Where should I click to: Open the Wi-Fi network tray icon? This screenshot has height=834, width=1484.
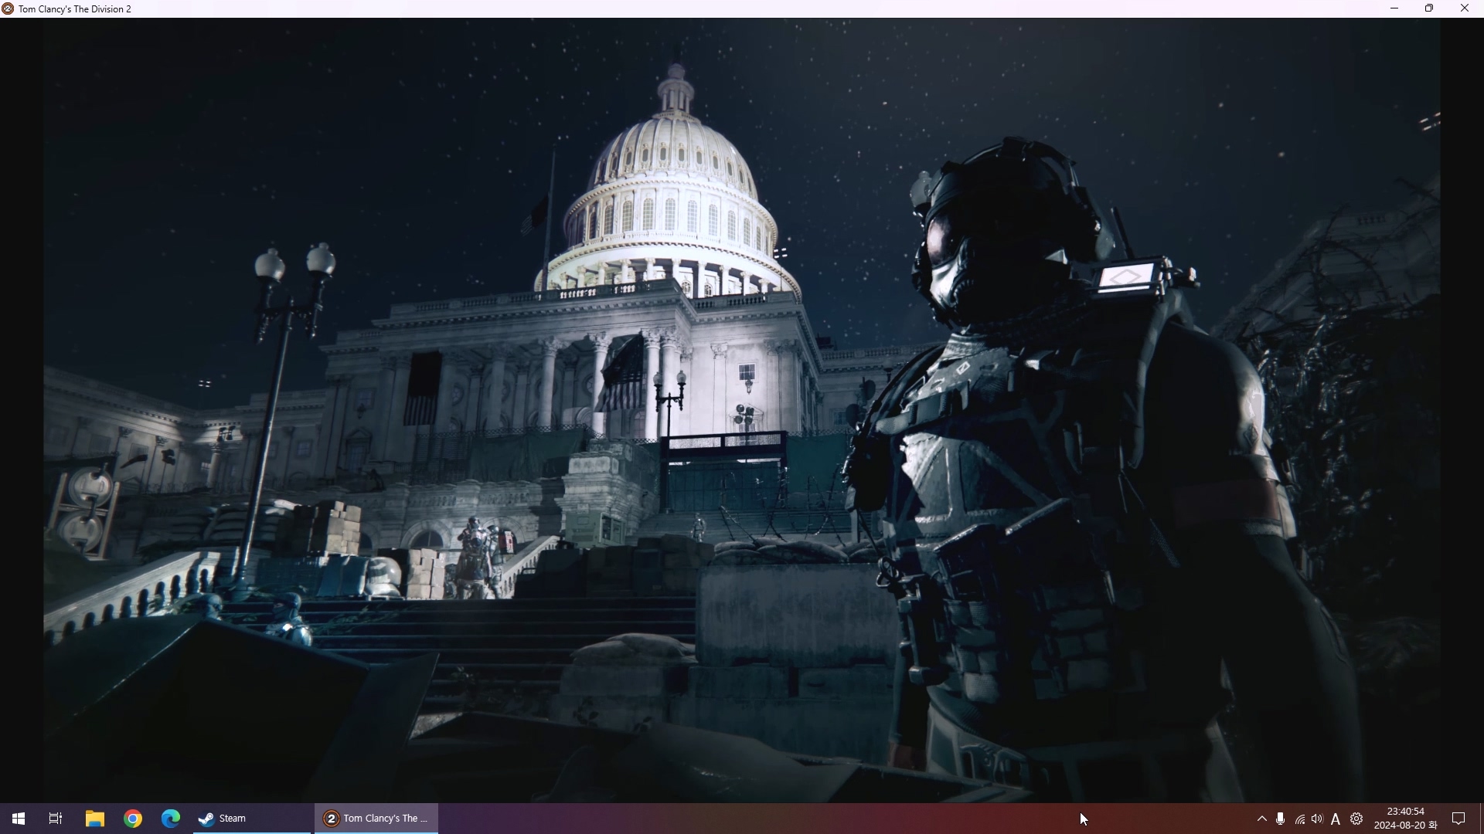pos(1299,819)
